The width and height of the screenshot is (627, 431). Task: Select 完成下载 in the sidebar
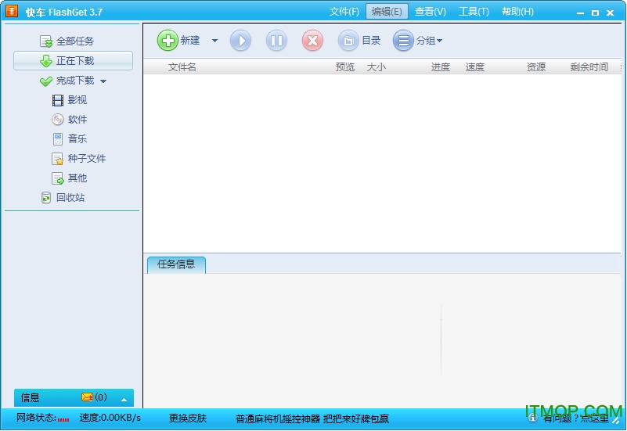[75, 81]
